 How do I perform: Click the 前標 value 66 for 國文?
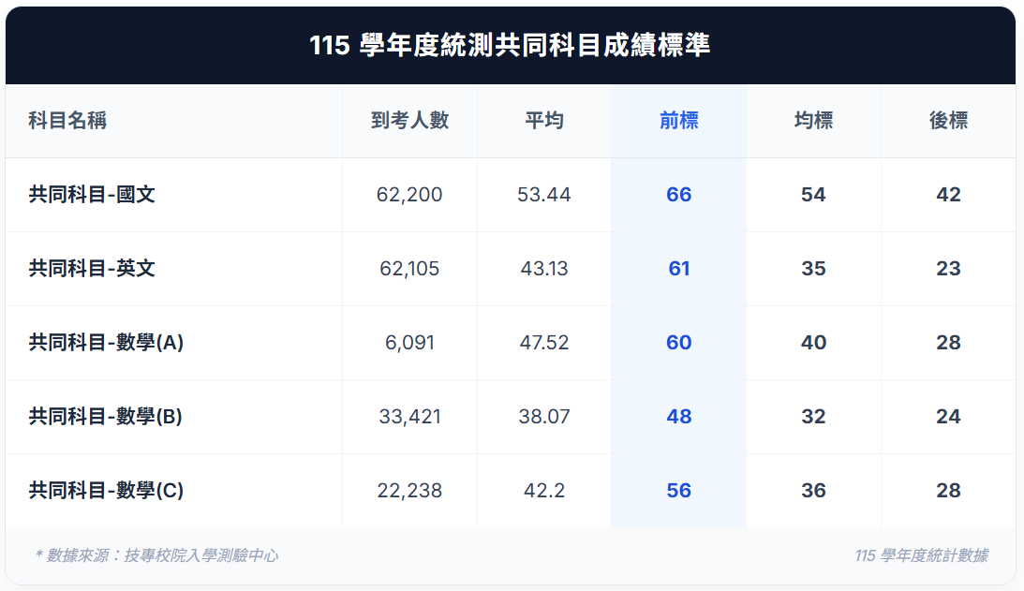[678, 195]
